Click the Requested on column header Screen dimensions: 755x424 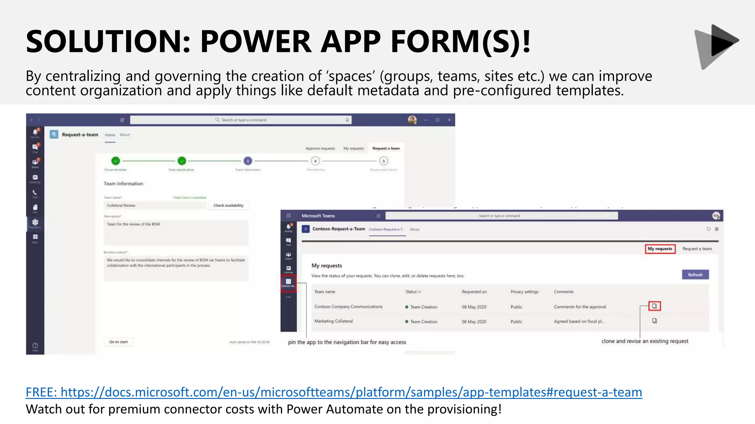(x=474, y=292)
